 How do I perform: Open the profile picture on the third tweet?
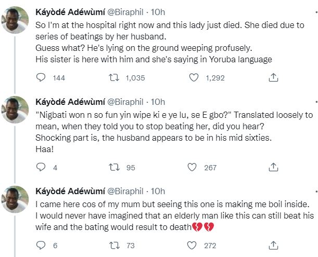tap(15, 199)
